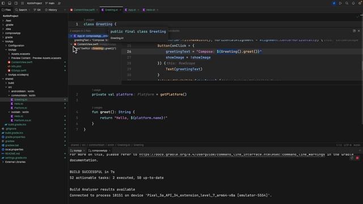Image resolution: width=363 pixels, height=204 pixels.
Task: Expand External Libraries
Action: pyautogui.click(x=3, y=162)
